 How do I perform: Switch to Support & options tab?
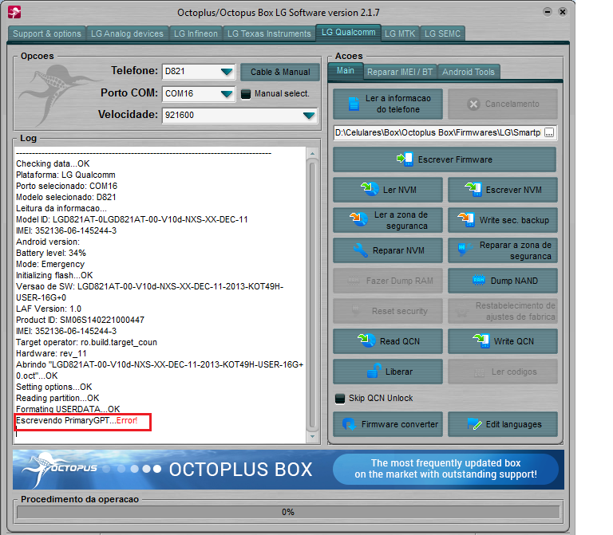pos(47,33)
